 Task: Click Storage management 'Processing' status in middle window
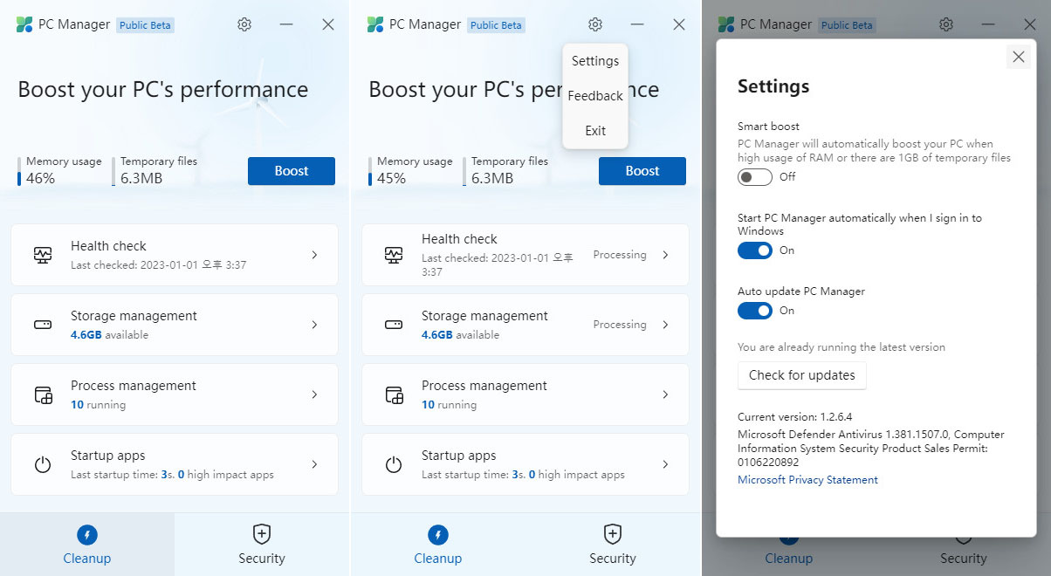620,325
